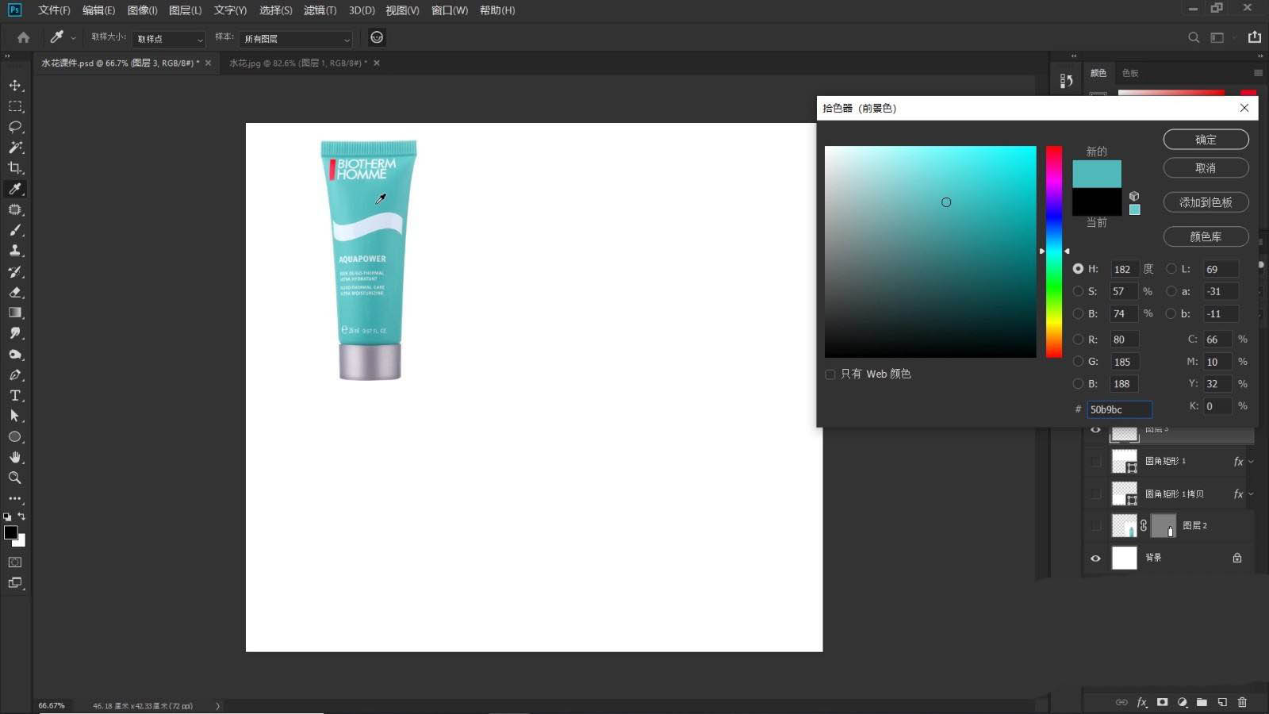
Task: Select the Hand tool
Action: (15, 457)
